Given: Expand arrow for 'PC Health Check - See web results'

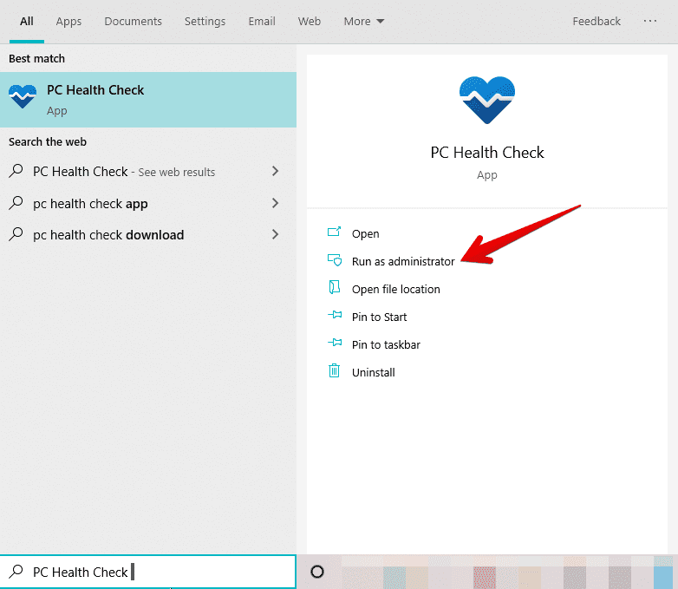Looking at the screenshot, I should pyautogui.click(x=276, y=171).
